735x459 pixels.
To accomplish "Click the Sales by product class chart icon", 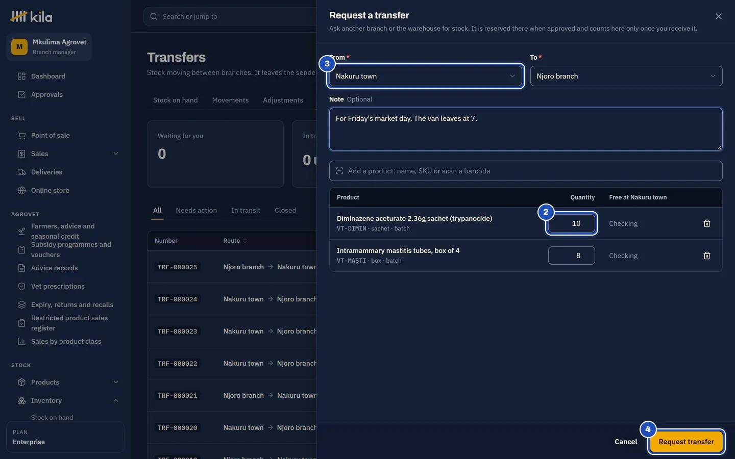I will pyautogui.click(x=21, y=341).
